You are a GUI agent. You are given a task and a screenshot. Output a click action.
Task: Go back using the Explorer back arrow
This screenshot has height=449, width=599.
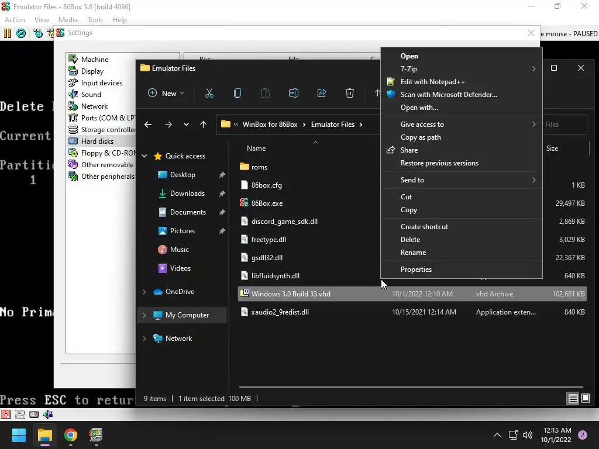[148, 125]
